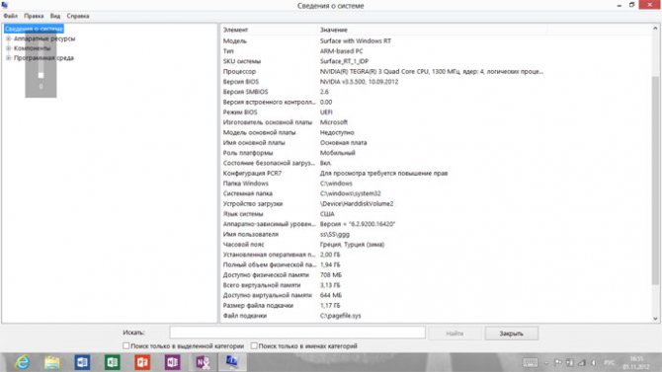662x372 pixels.
Task: Select the Режим BIOS row
Action: point(436,112)
